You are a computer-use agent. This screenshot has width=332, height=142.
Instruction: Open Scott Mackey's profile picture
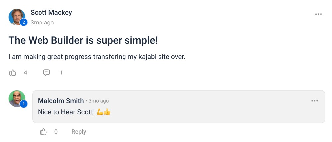(16, 17)
